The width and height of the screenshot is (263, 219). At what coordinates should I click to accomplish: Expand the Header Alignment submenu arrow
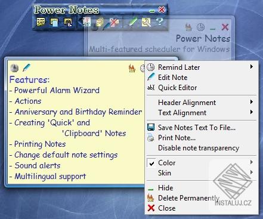tap(252, 102)
